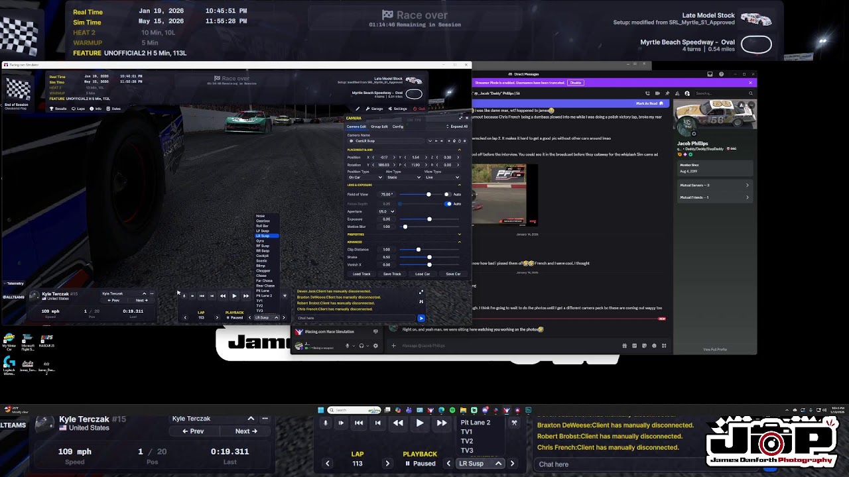Deafen with Discord headphones icon
Screen dimensions: 849x477
click(x=361, y=346)
